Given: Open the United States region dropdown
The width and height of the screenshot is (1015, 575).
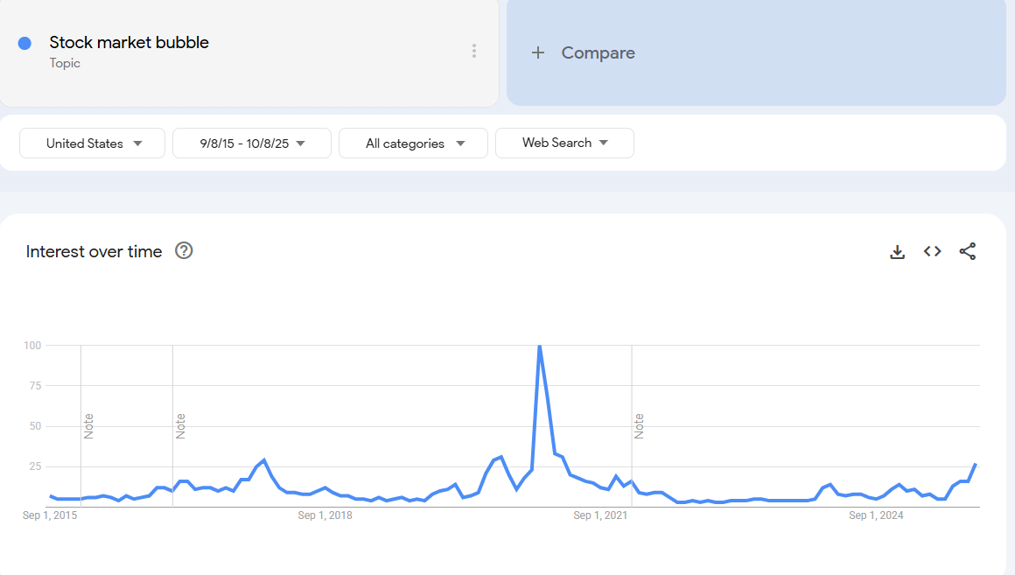Looking at the screenshot, I should pyautogui.click(x=93, y=144).
